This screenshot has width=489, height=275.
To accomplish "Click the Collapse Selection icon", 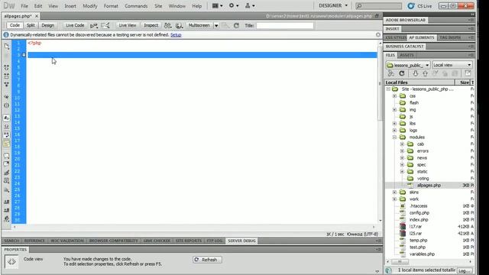I will coord(7,76).
